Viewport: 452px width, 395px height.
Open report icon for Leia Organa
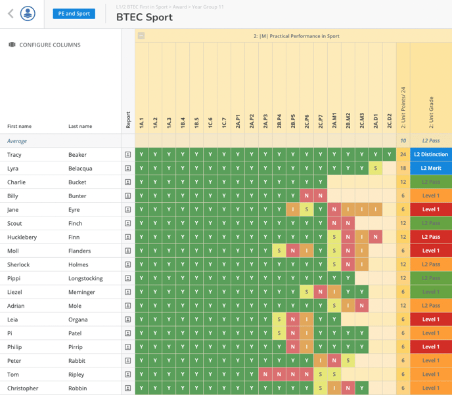127,320
